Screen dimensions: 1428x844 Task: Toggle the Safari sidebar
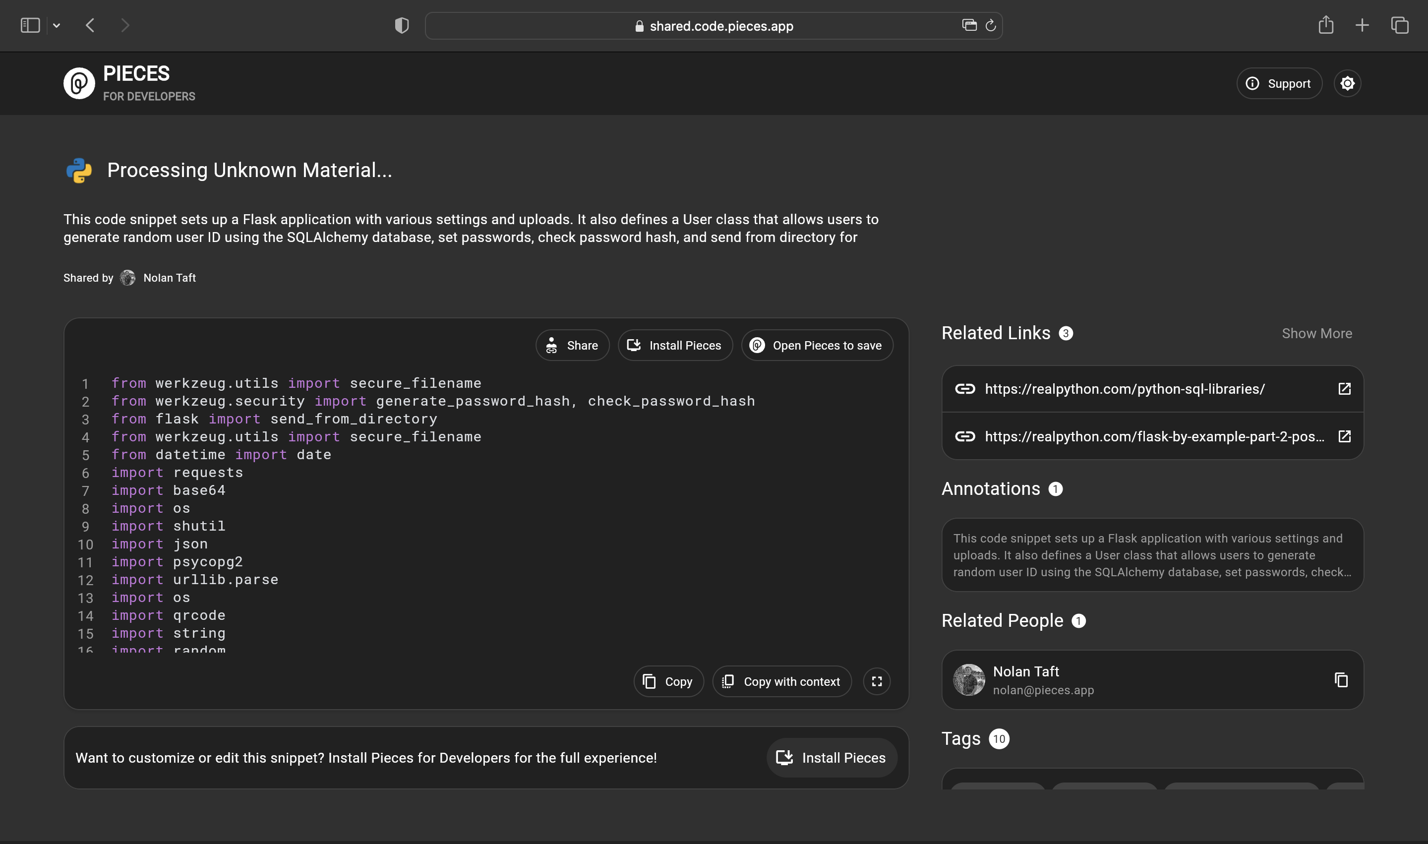point(30,26)
